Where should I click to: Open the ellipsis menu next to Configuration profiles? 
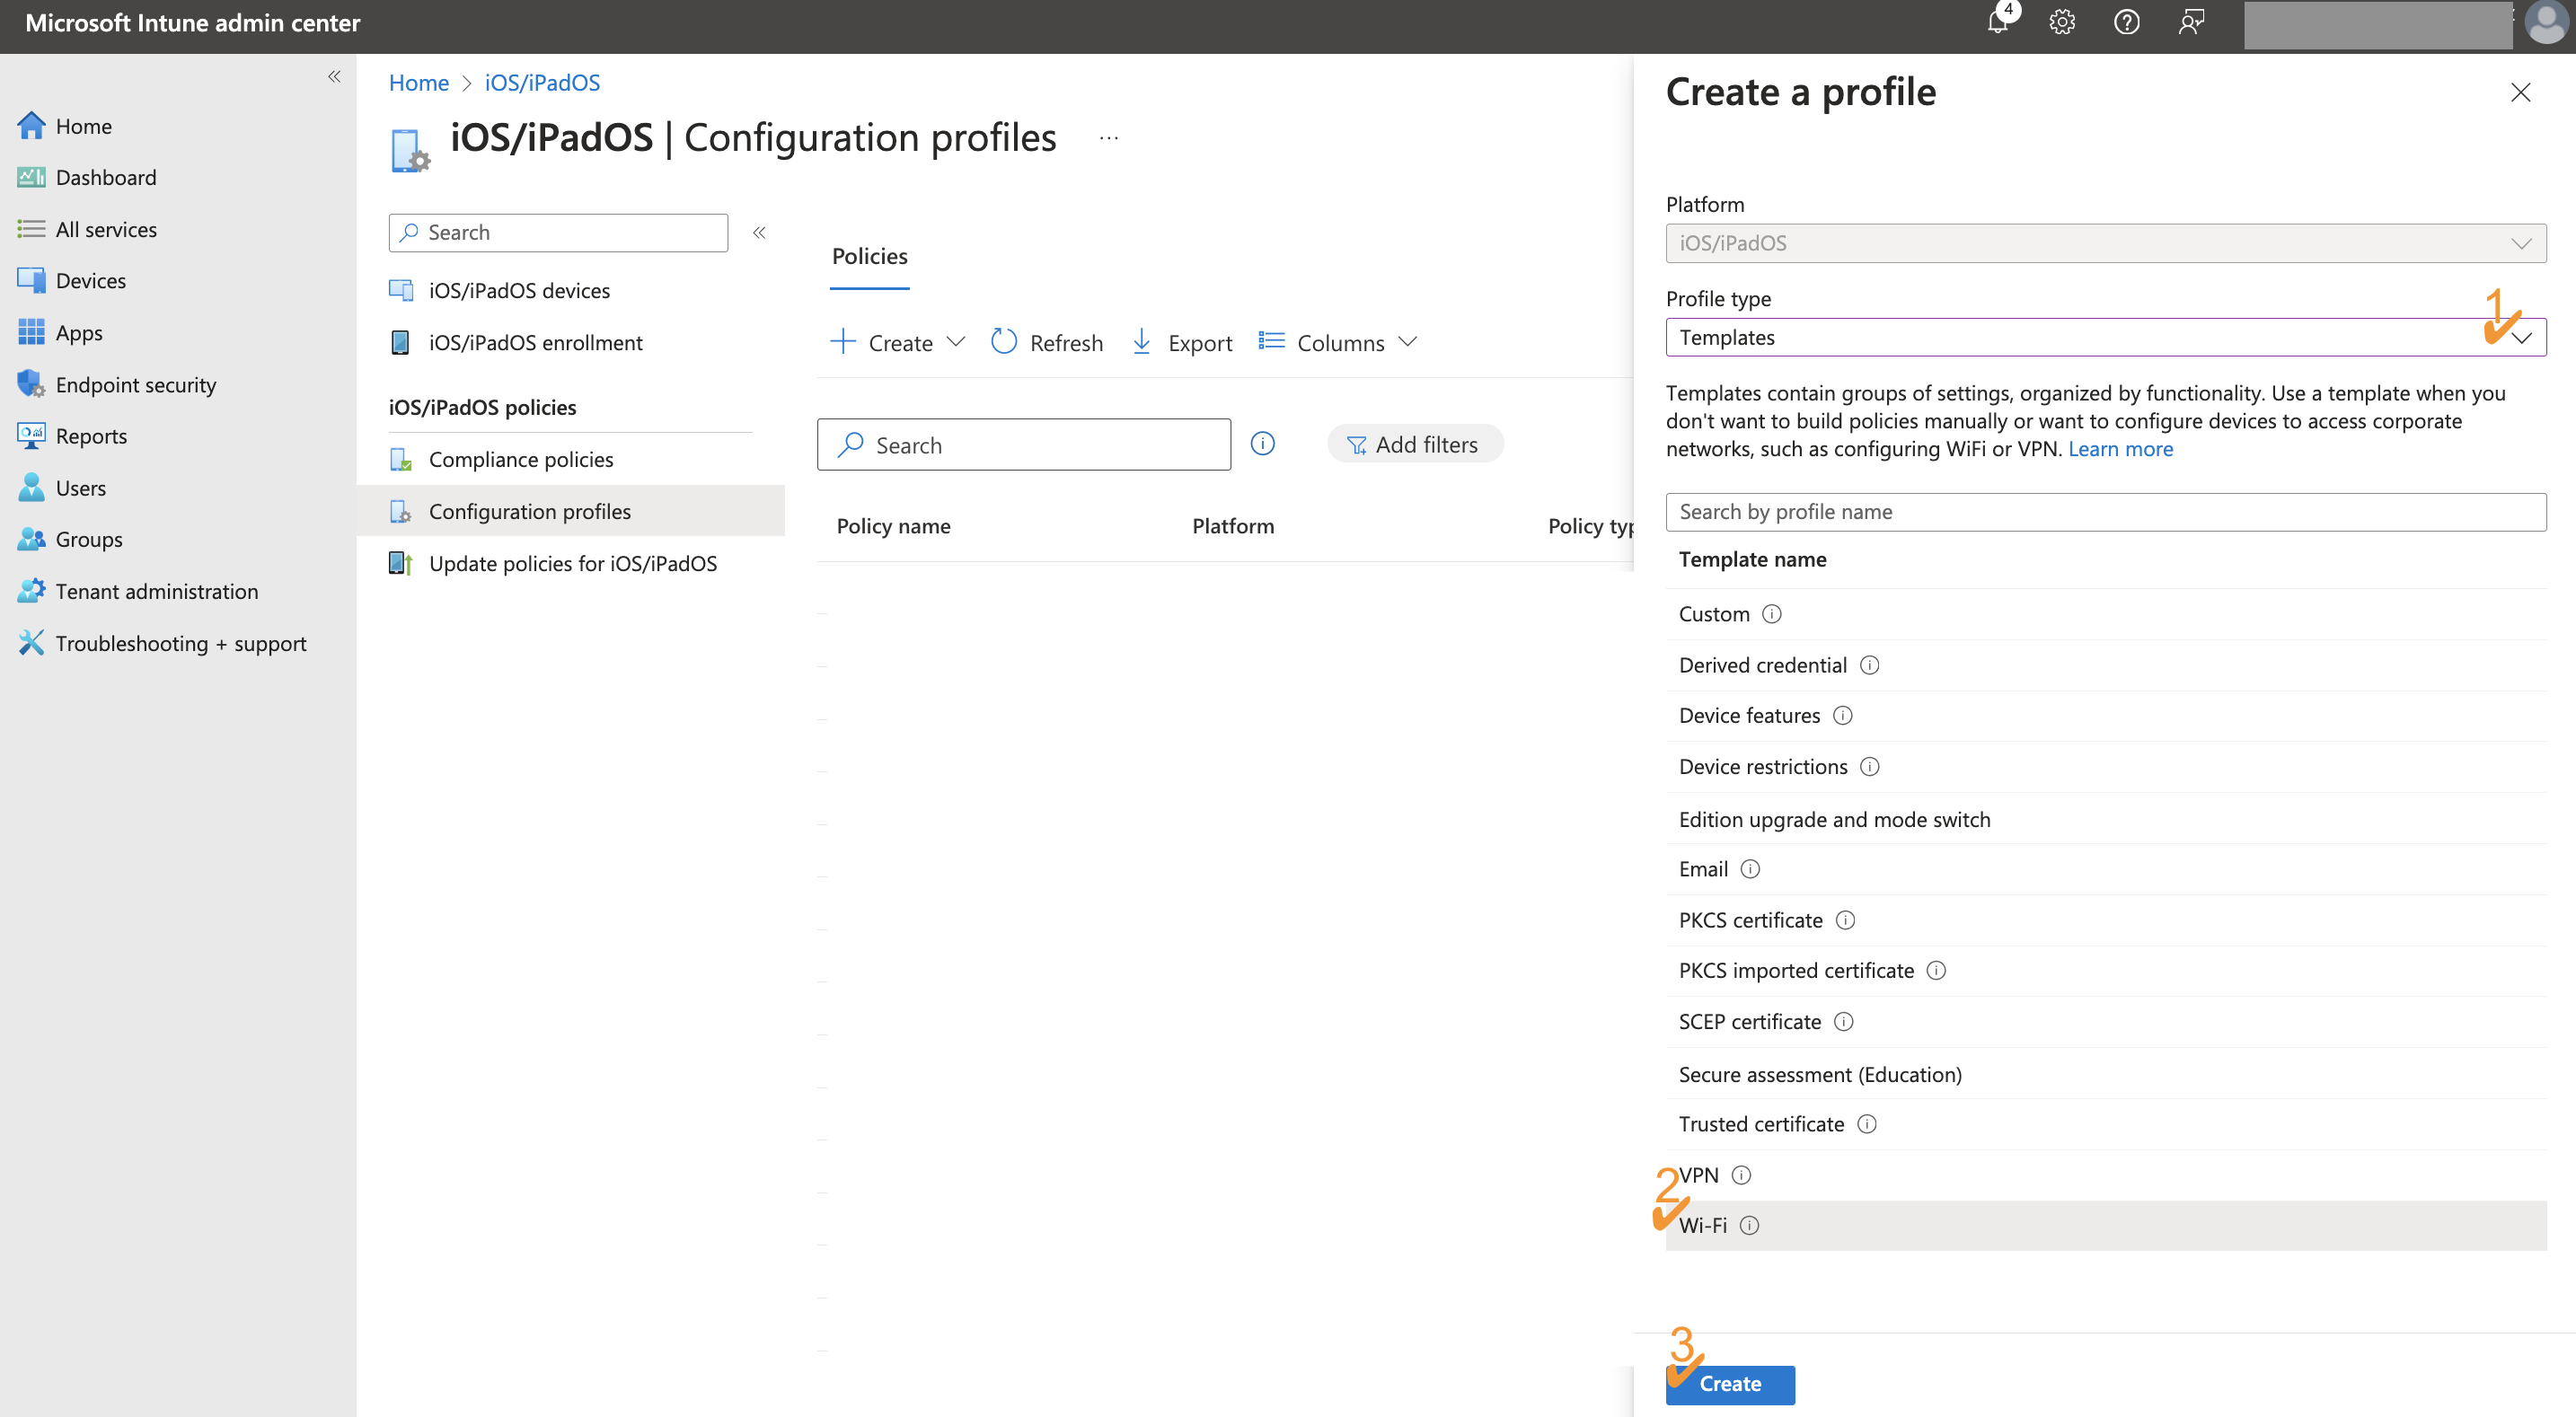(1108, 137)
